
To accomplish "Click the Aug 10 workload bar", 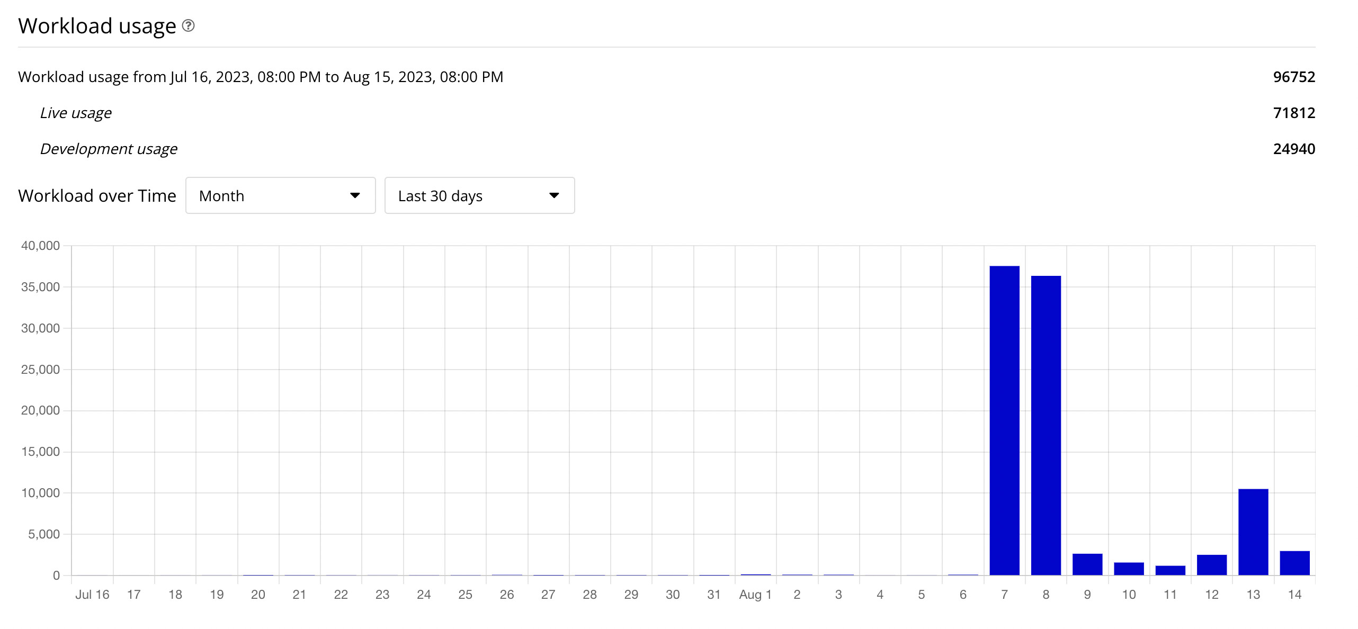I will [1129, 569].
